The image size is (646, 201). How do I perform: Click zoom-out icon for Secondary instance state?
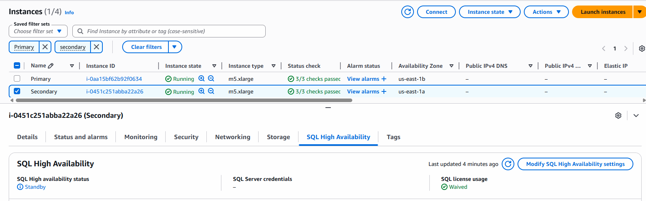pos(211,91)
